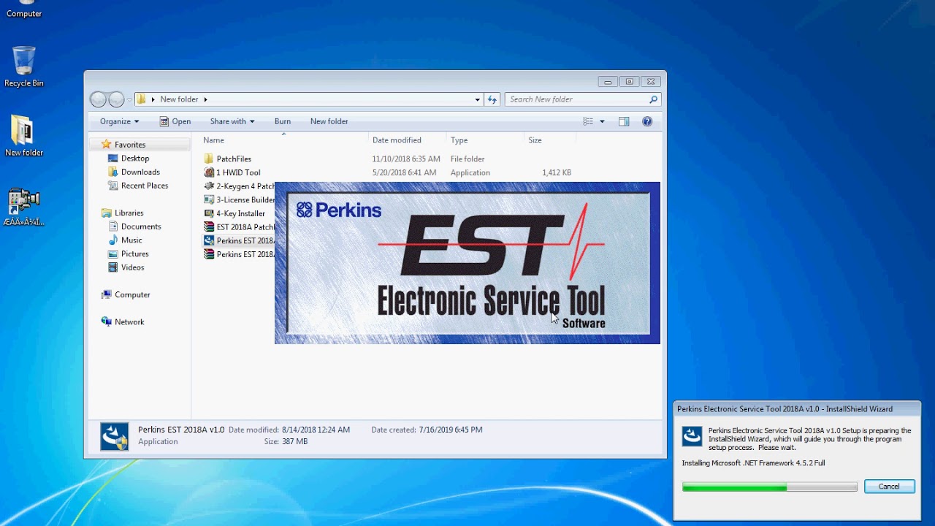This screenshot has width=935, height=526.
Task: Go back with Explorer's Back arrow
Action: coord(98,99)
